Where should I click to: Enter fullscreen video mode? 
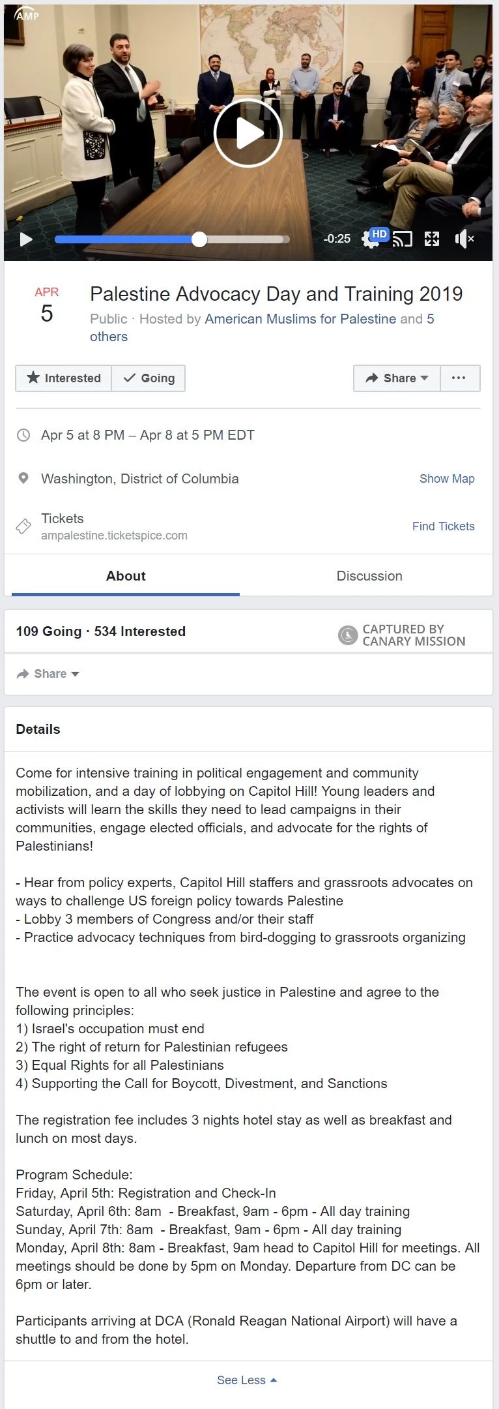pos(432,239)
